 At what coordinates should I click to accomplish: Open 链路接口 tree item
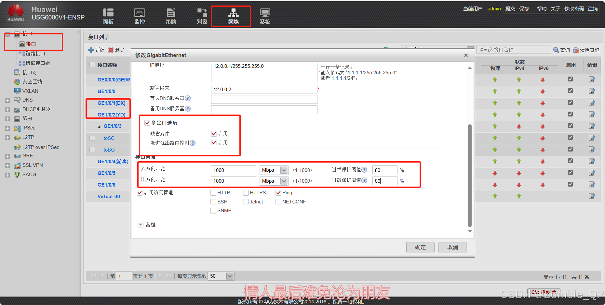[x=35, y=54]
